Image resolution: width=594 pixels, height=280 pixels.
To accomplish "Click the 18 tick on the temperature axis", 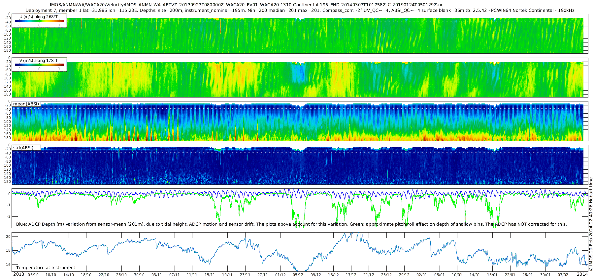I will 9,250.
